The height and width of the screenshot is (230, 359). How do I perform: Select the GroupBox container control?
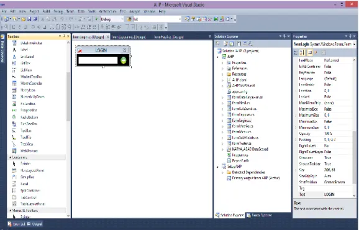coord(27,177)
